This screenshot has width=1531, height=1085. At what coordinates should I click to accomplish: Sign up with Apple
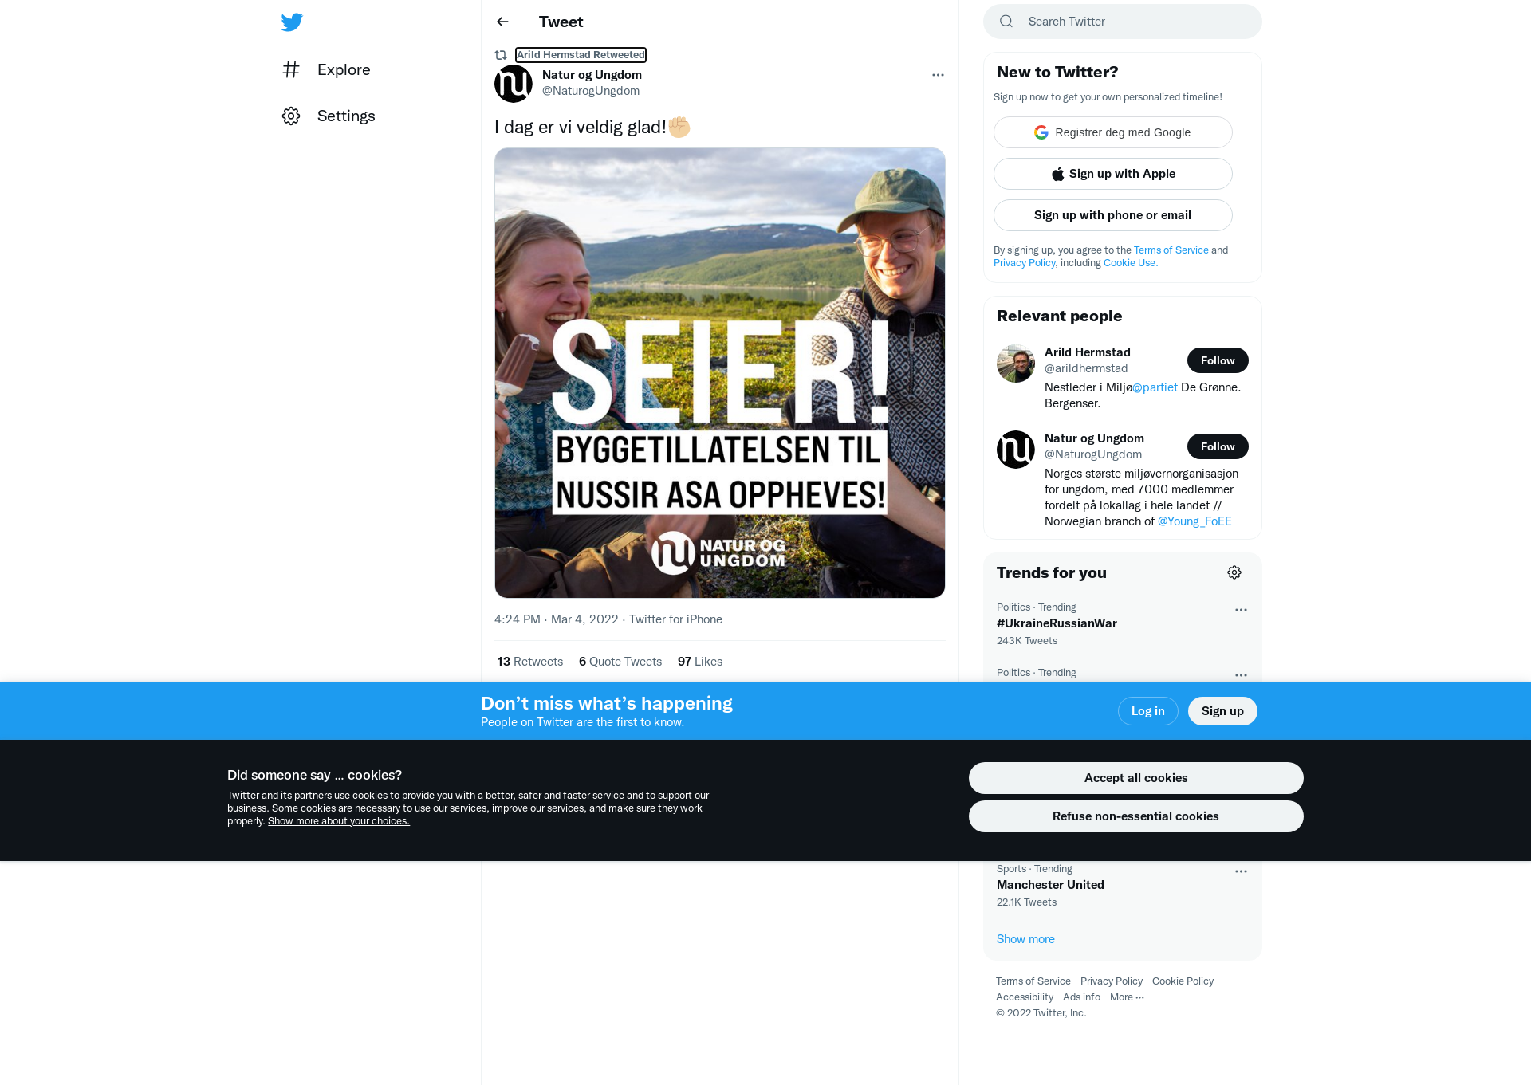click(1112, 174)
